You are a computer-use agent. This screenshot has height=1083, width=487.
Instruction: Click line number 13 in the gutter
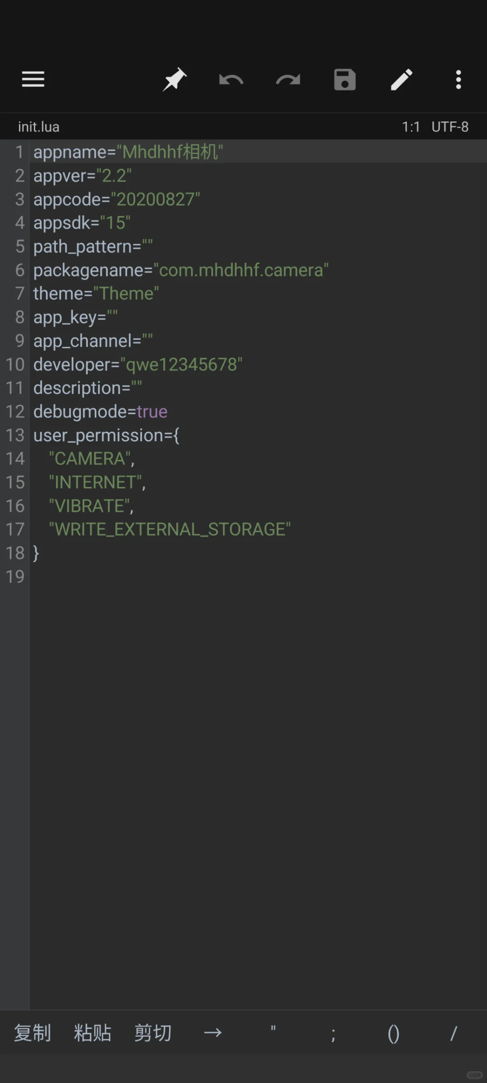click(15, 435)
